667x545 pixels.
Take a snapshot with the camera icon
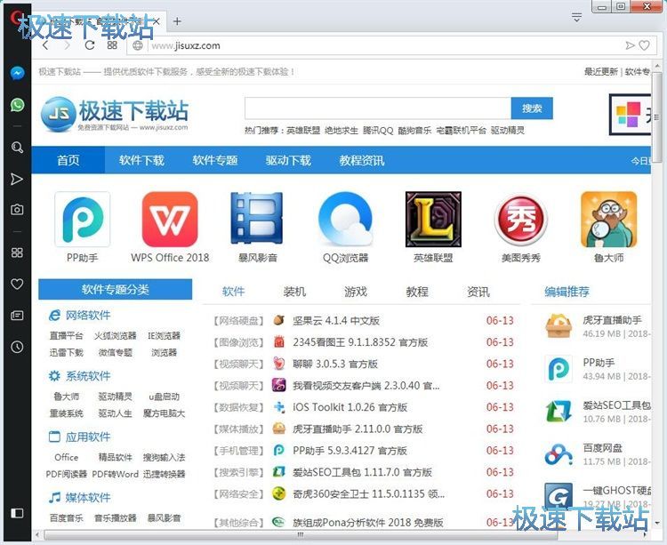click(x=17, y=210)
